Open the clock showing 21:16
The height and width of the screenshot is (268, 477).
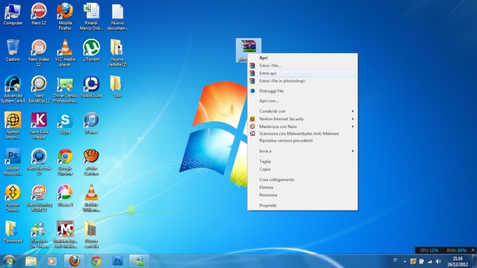[458, 261]
